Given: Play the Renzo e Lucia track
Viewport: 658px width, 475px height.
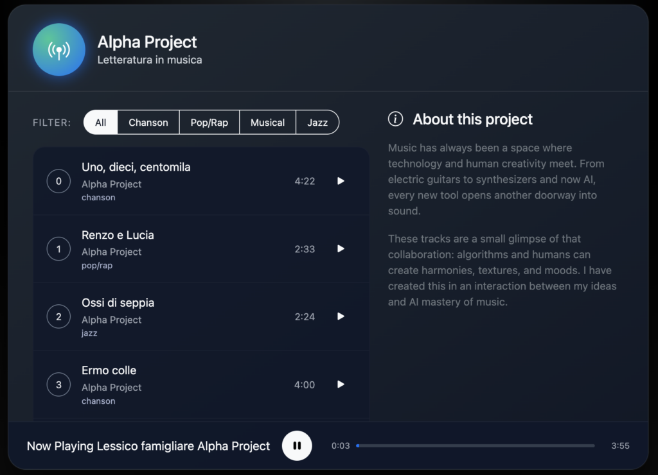Looking at the screenshot, I should click(x=341, y=249).
